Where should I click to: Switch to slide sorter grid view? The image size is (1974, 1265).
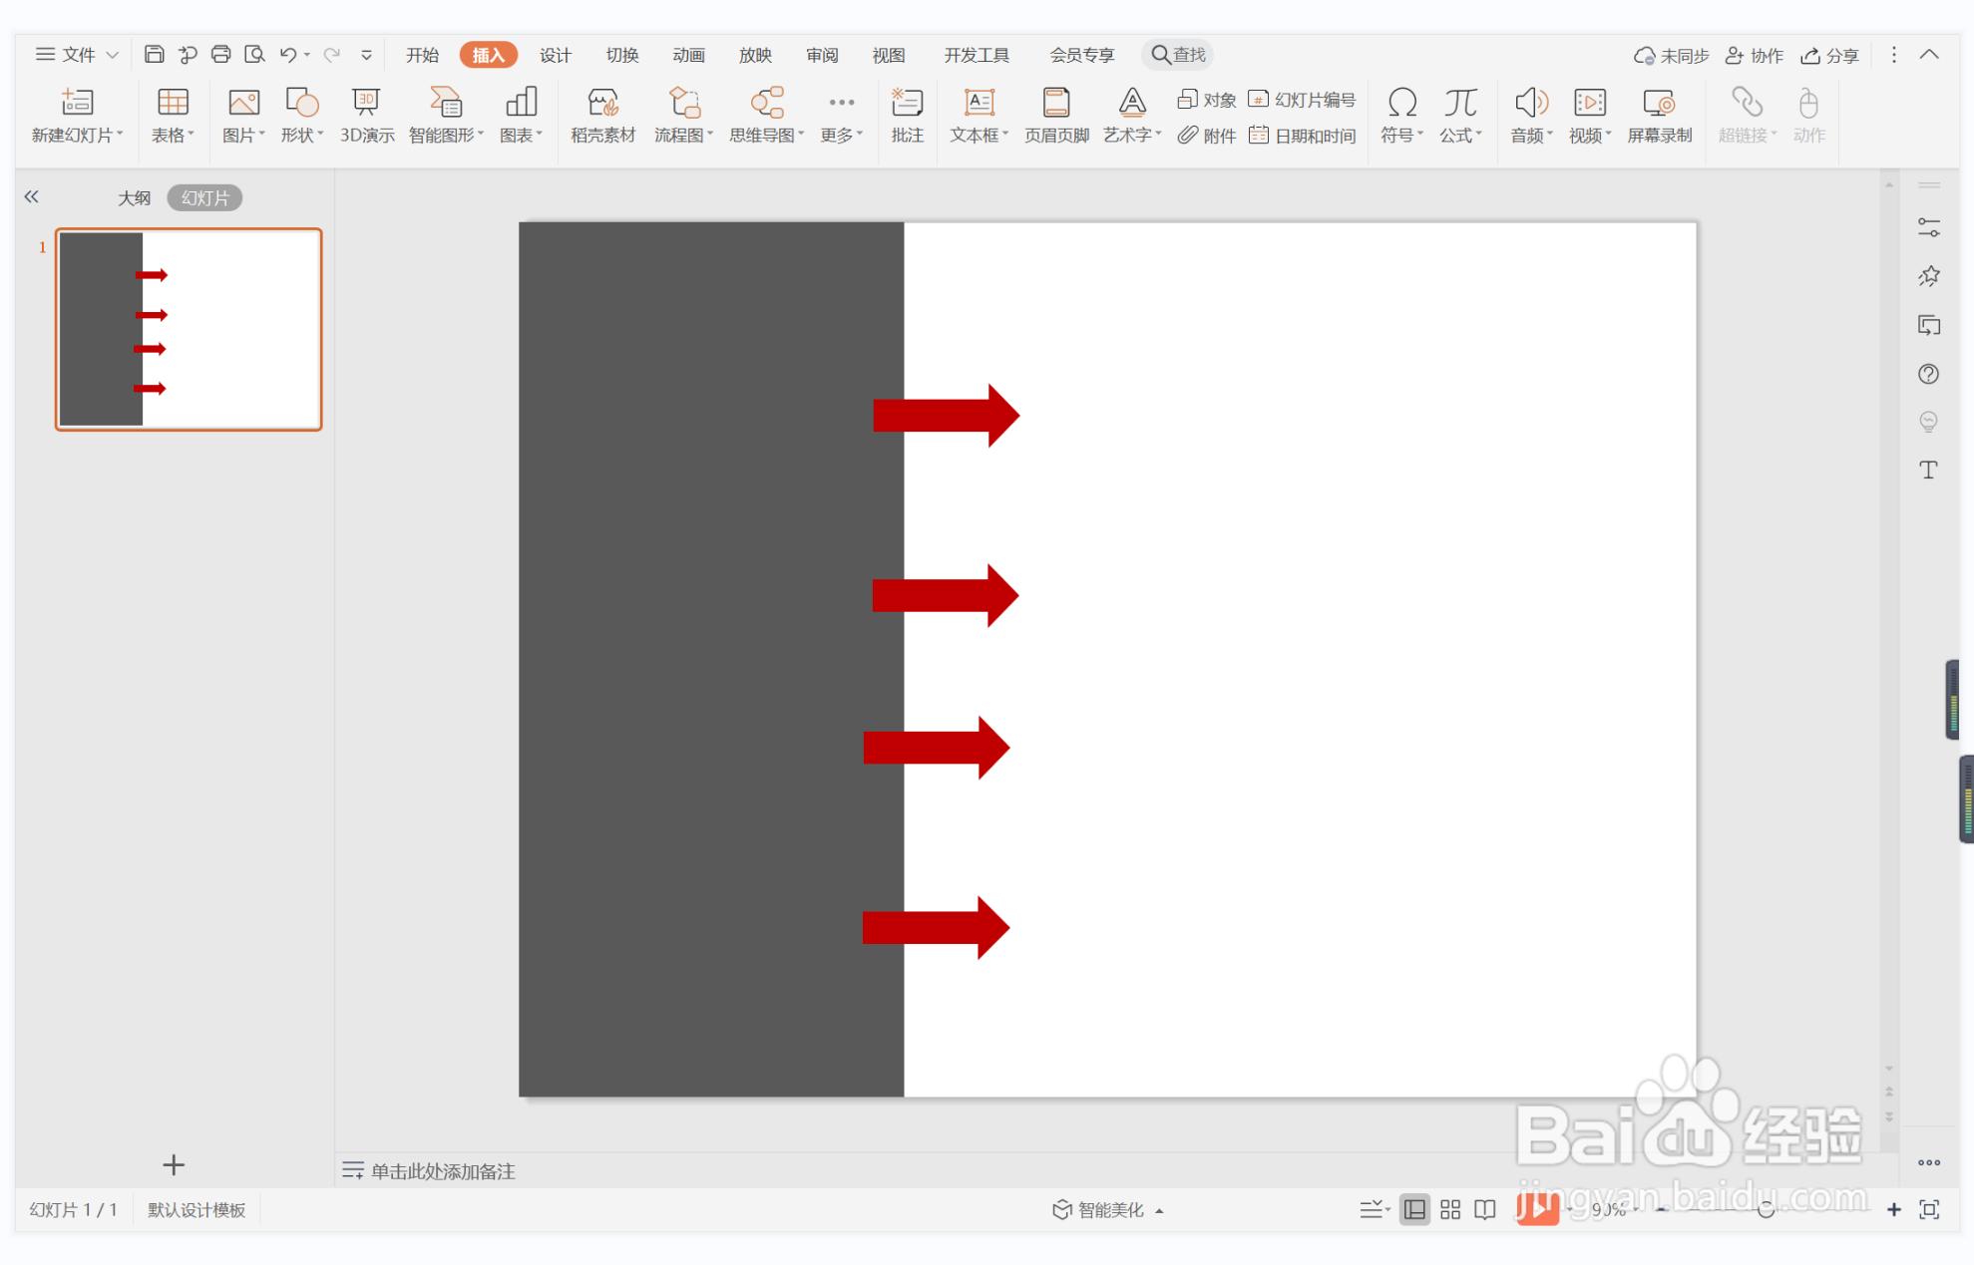coord(1450,1209)
